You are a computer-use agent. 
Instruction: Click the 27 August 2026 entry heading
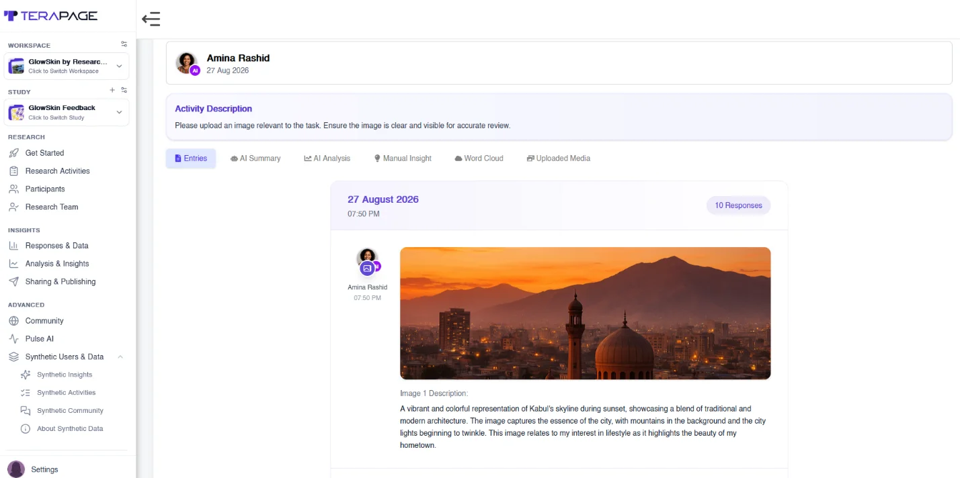[x=383, y=199]
